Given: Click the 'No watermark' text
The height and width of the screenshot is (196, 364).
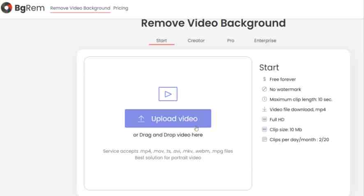Looking at the screenshot, I should tap(285, 89).
